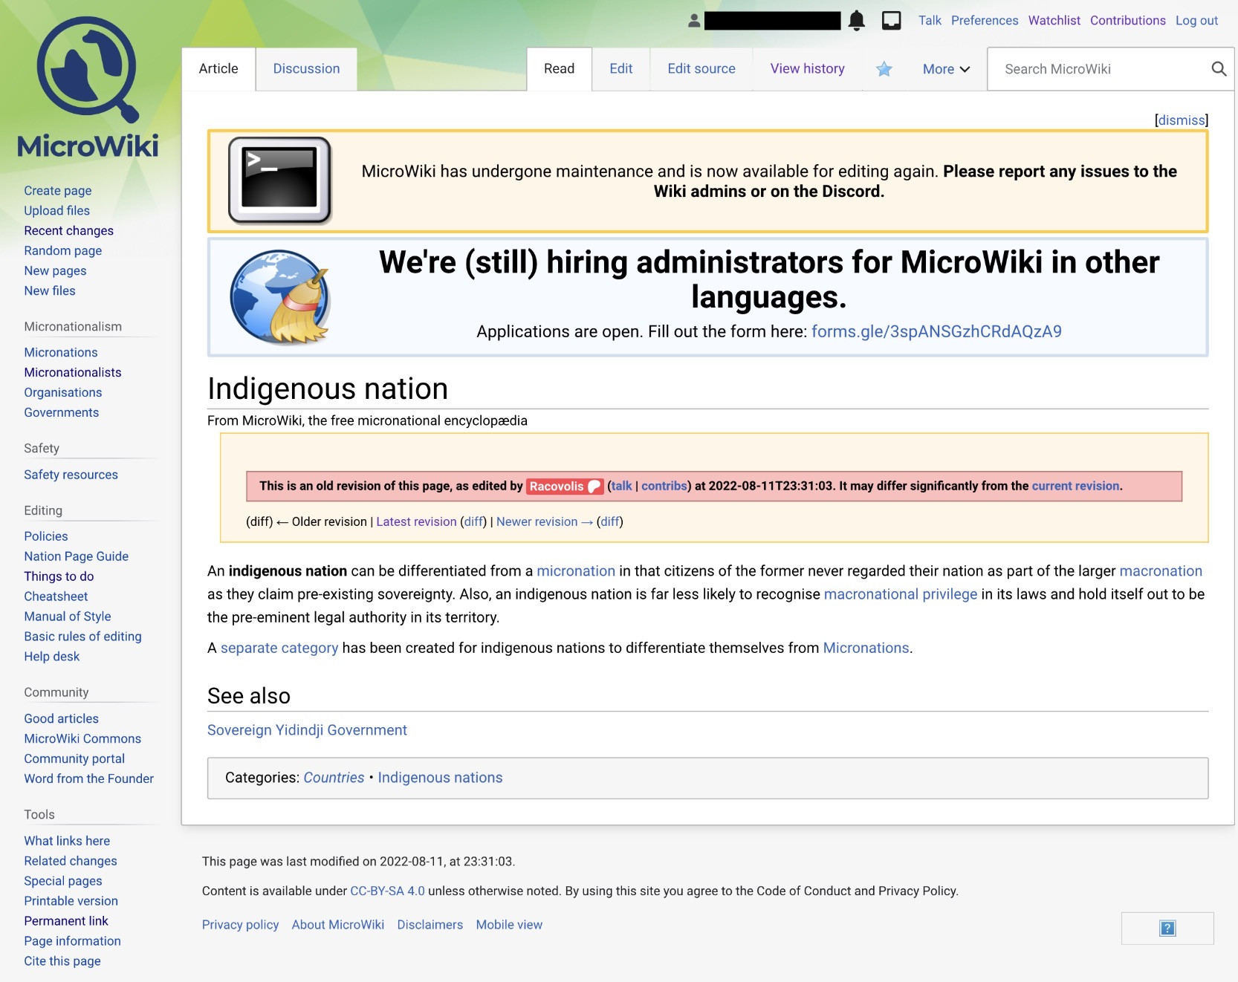The image size is (1238, 982).
Task: Click the terminal maintenance icon
Action: pyautogui.click(x=279, y=181)
